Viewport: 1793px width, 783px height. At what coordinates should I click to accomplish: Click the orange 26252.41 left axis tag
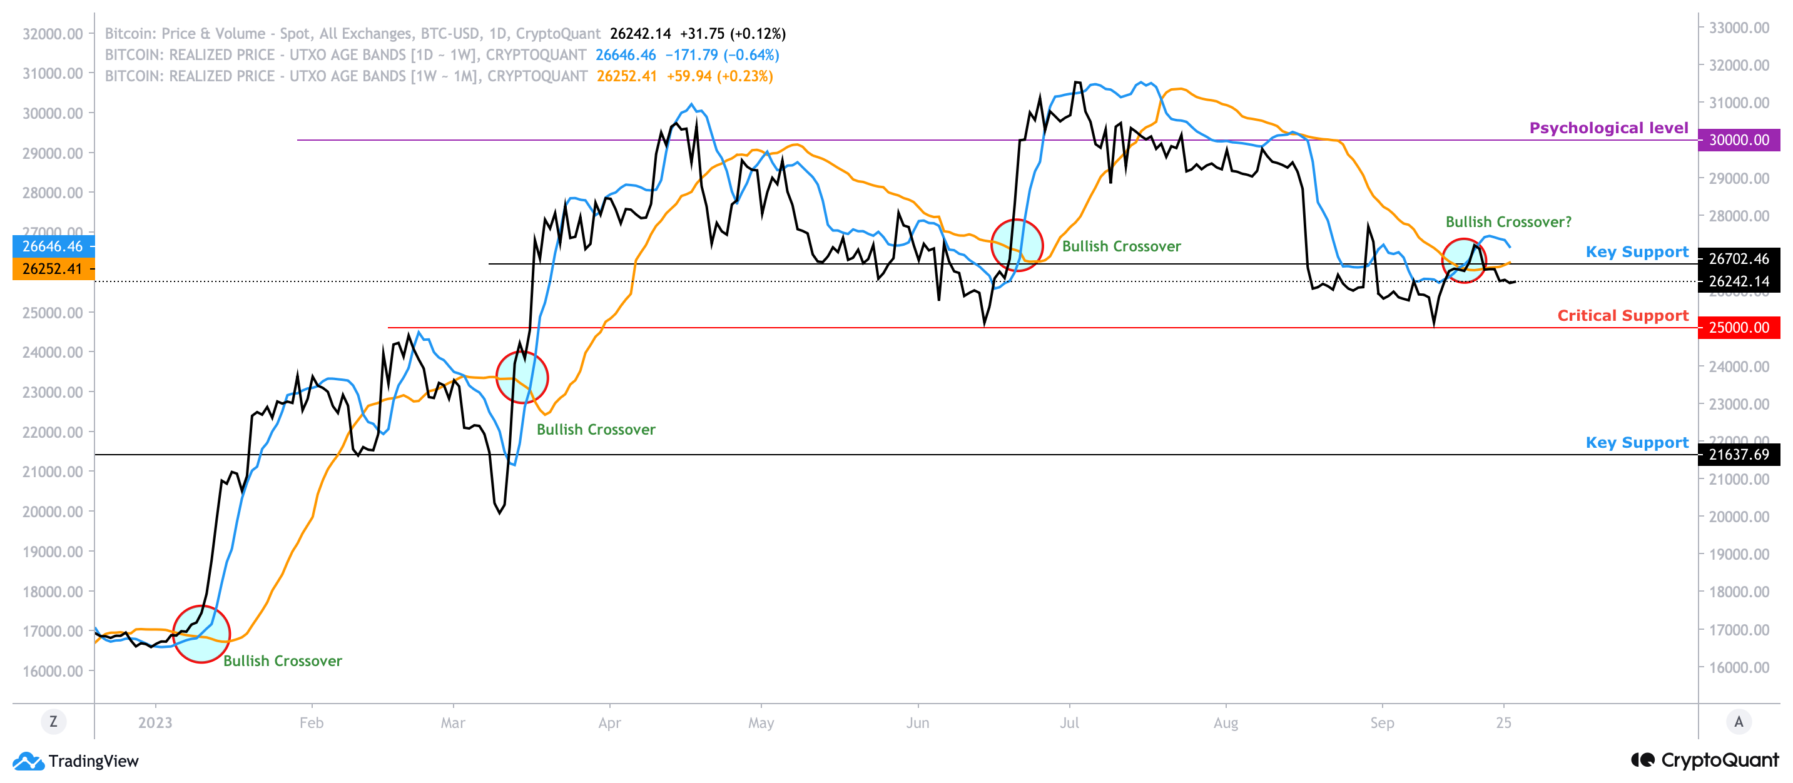pos(53,269)
